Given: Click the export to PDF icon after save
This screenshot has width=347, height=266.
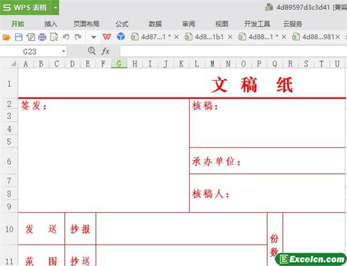Looking at the screenshot, I should (x=31, y=37).
